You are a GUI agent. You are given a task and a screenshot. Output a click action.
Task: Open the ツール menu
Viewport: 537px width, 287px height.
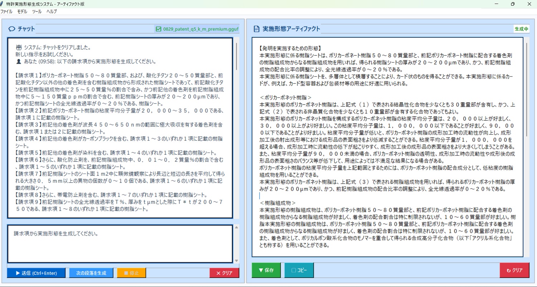tap(37, 11)
